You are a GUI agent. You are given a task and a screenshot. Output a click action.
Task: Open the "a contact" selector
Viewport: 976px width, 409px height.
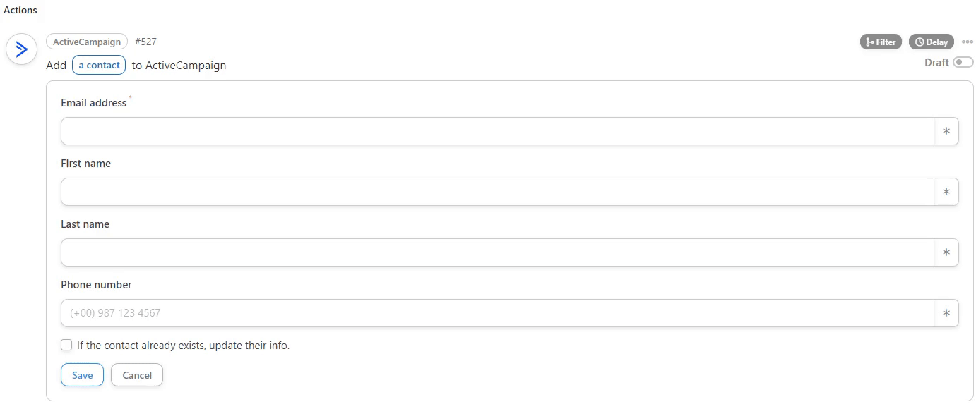(99, 66)
